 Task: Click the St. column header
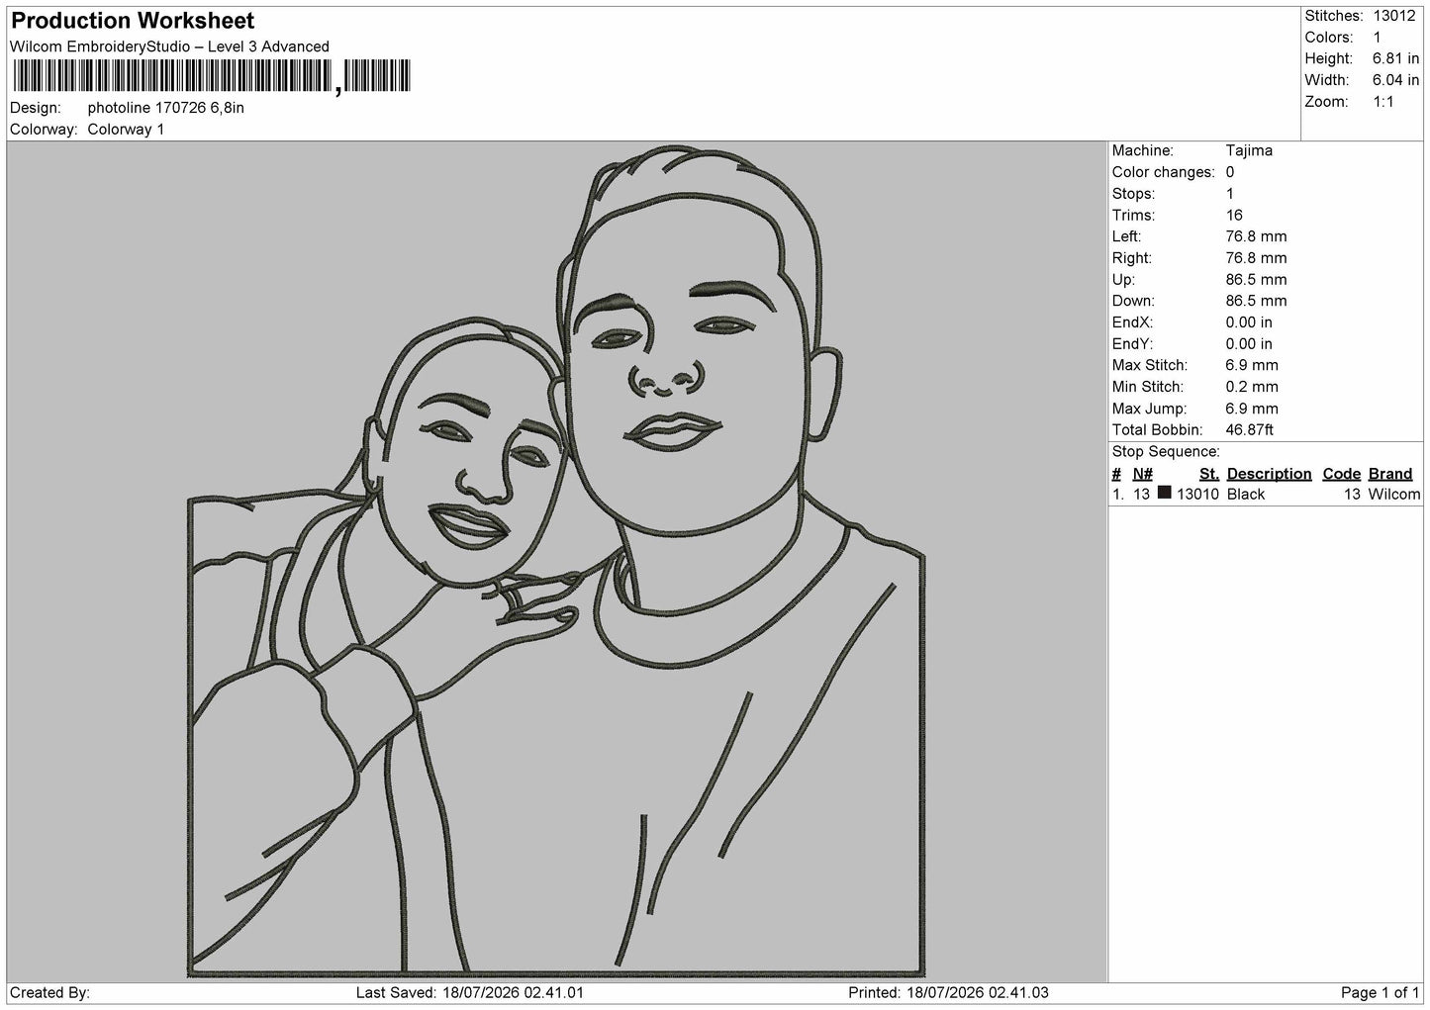(1208, 474)
